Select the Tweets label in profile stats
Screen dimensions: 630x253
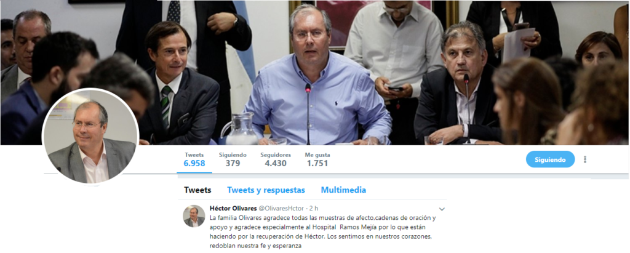194,155
